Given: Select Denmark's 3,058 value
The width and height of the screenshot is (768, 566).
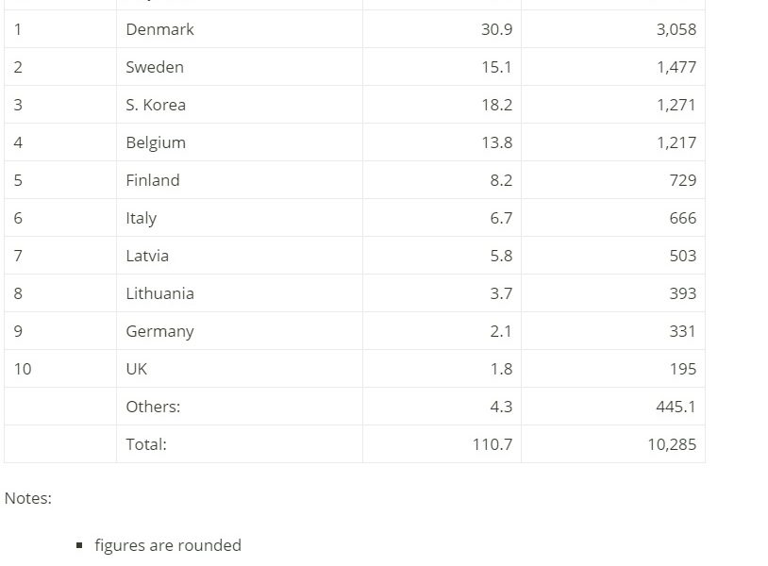Looking at the screenshot, I should pos(676,29).
